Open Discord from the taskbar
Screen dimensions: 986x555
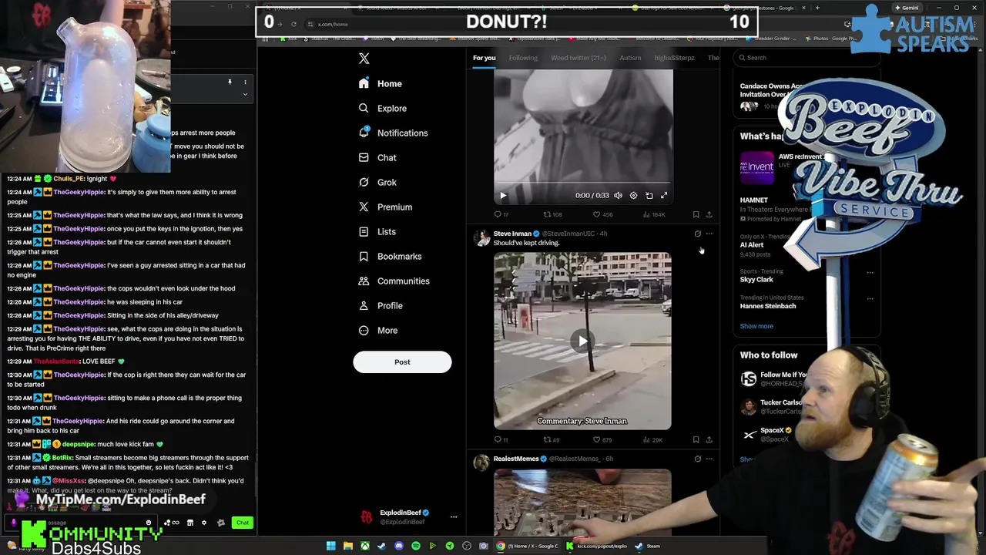[x=399, y=546]
